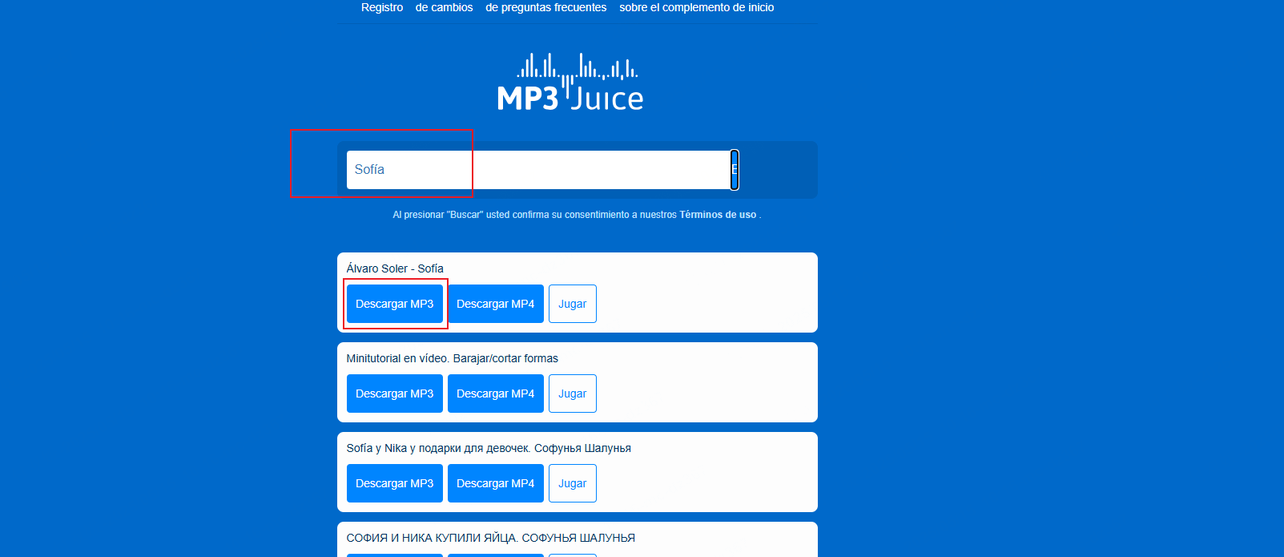The height and width of the screenshot is (557, 1284).
Task: Click Jugar for Sofía y Nika result
Action: coord(573,483)
